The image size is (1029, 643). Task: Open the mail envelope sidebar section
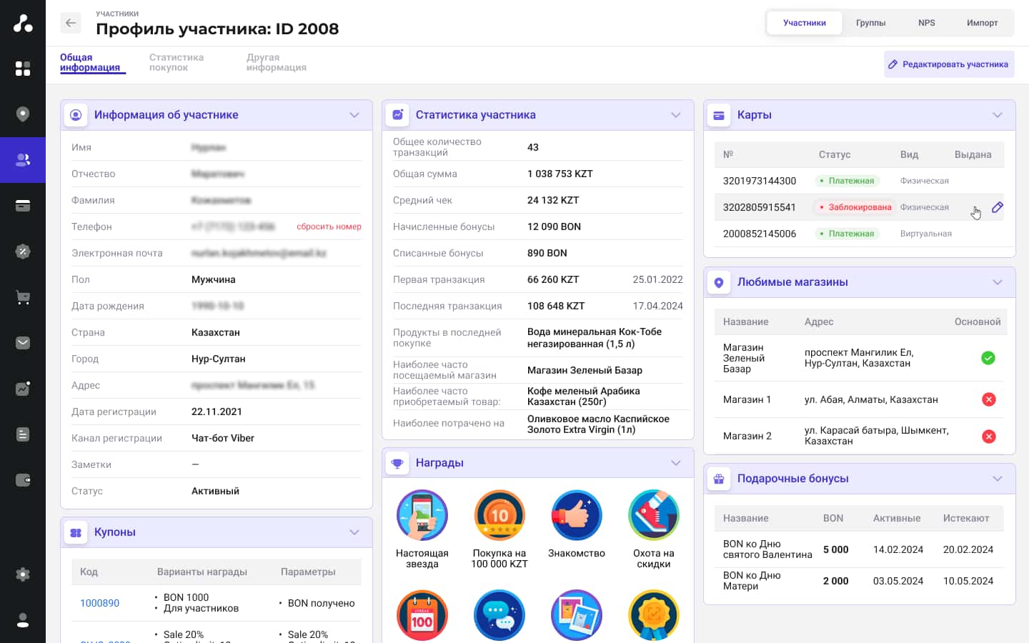click(x=23, y=343)
